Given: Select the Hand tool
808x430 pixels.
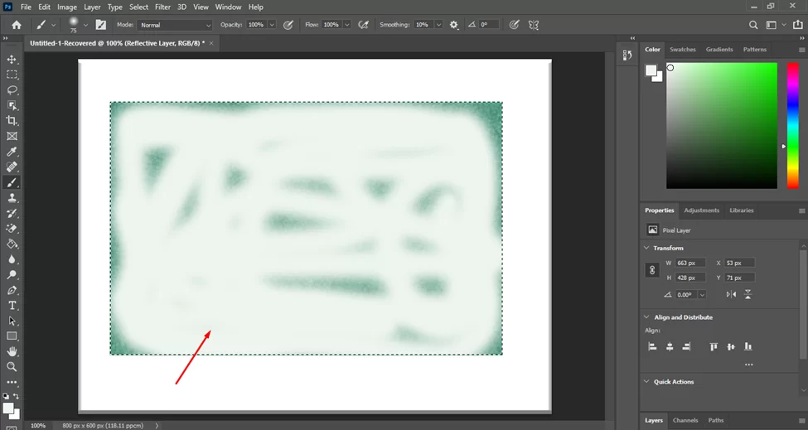Looking at the screenshot, I should pyautogui.click(x=12, y=352).
